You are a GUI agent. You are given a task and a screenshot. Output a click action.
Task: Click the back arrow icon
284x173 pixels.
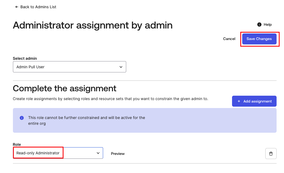[x=17, y=7]
